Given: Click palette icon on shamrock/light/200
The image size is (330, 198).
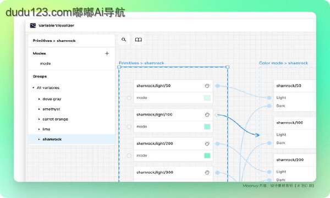Looking at the screenshot, I should tap(207, 144).
